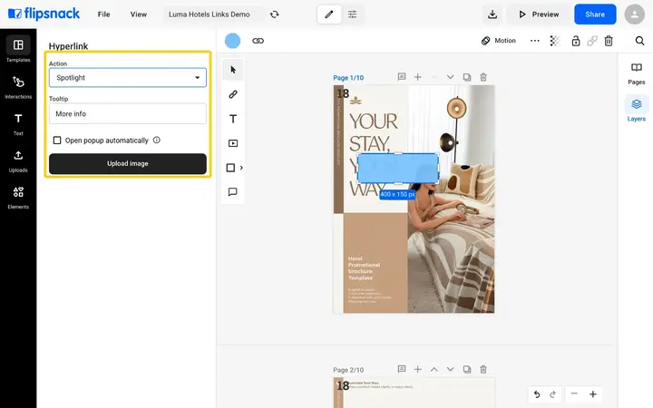Open the Elements sidebar panel
653x408 pixels.
pyautogui.click(x=18, y=198)
